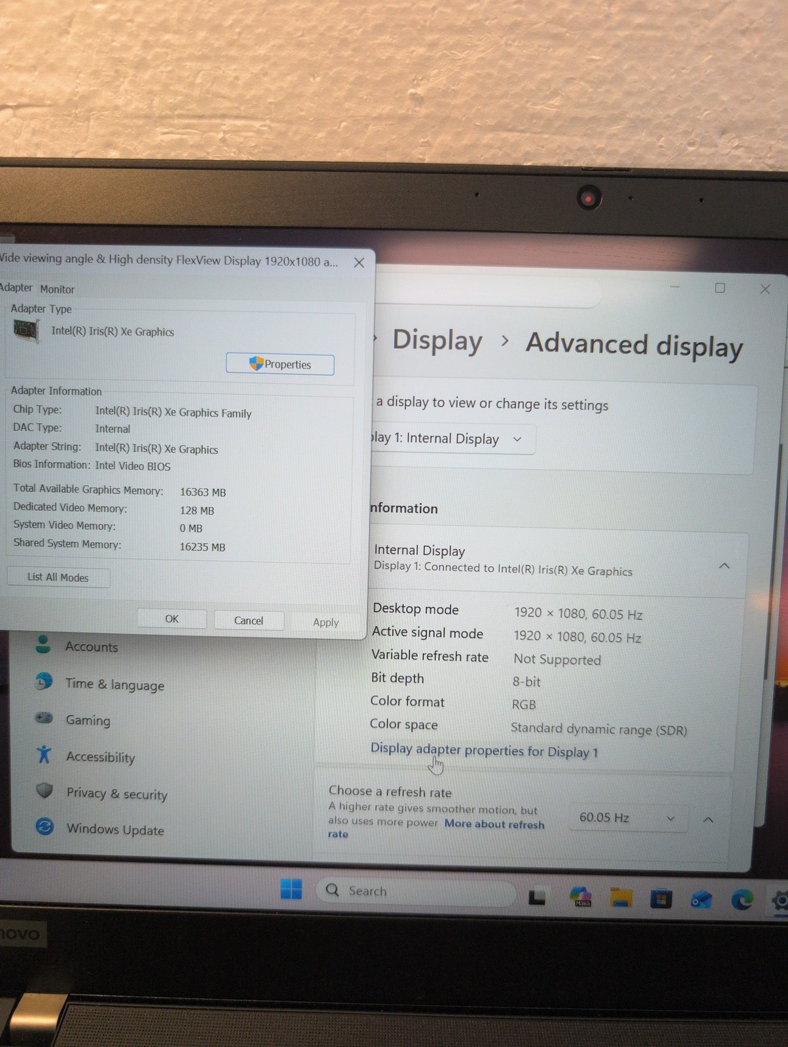
Task: Open the 60.05 Hz refresh rate dropdown
Action: [626, 818]
